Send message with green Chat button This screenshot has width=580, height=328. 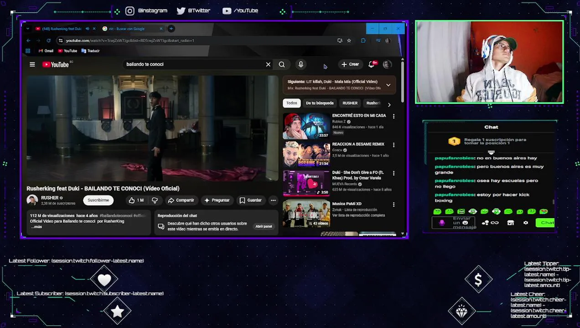(x=546, y=223)
